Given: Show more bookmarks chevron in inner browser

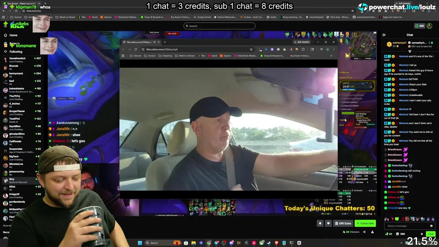Looking at the screenshot, I should coord(331,56).
